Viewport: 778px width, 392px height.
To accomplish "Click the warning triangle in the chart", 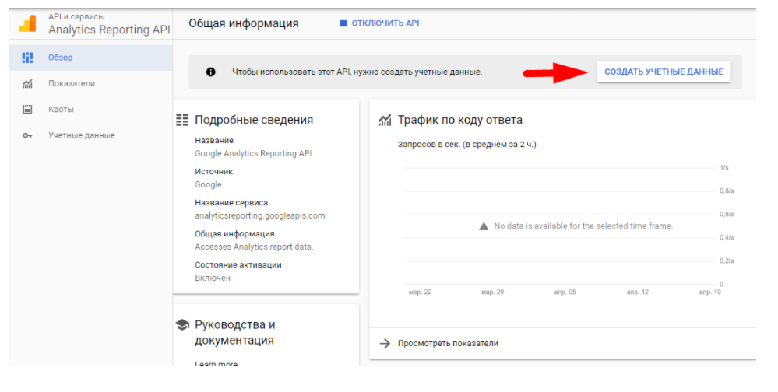I will point(484,226).
